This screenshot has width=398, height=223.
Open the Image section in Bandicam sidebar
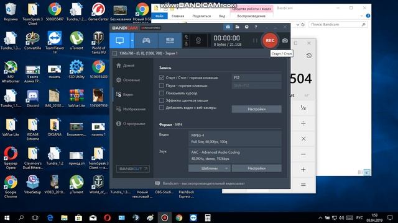[131, 109]
